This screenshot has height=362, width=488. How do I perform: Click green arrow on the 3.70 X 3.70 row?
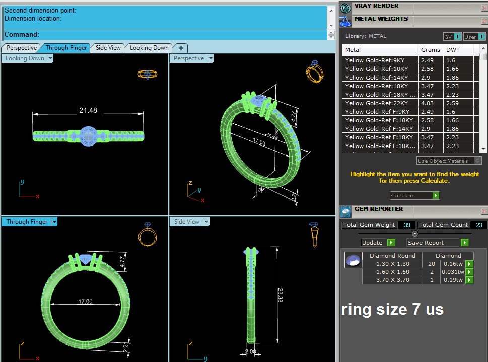click(469, 280)
